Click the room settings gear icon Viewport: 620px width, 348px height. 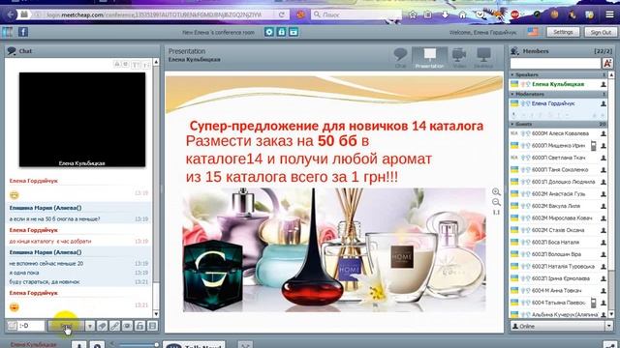point(269,32)
